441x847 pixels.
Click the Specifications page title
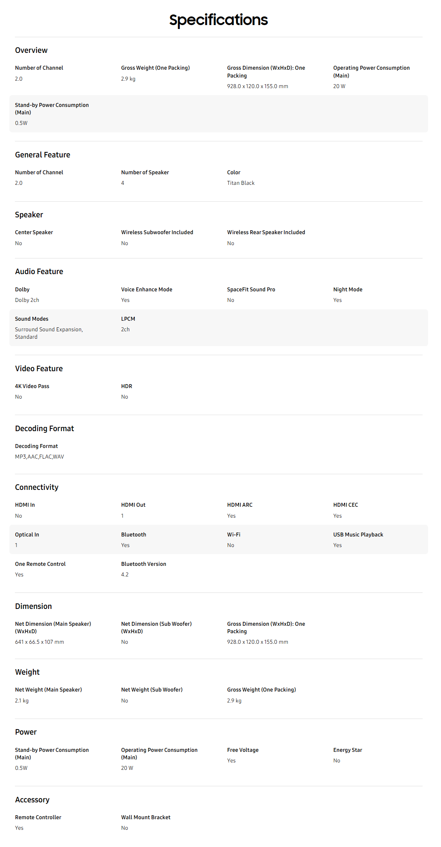click(219, 20)
